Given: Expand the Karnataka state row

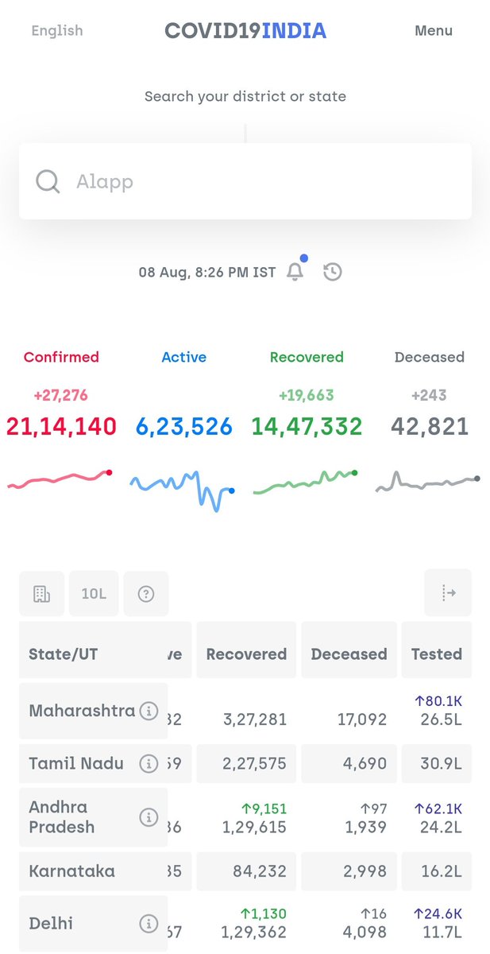Looking at the screenshot, I should (245, 871).
